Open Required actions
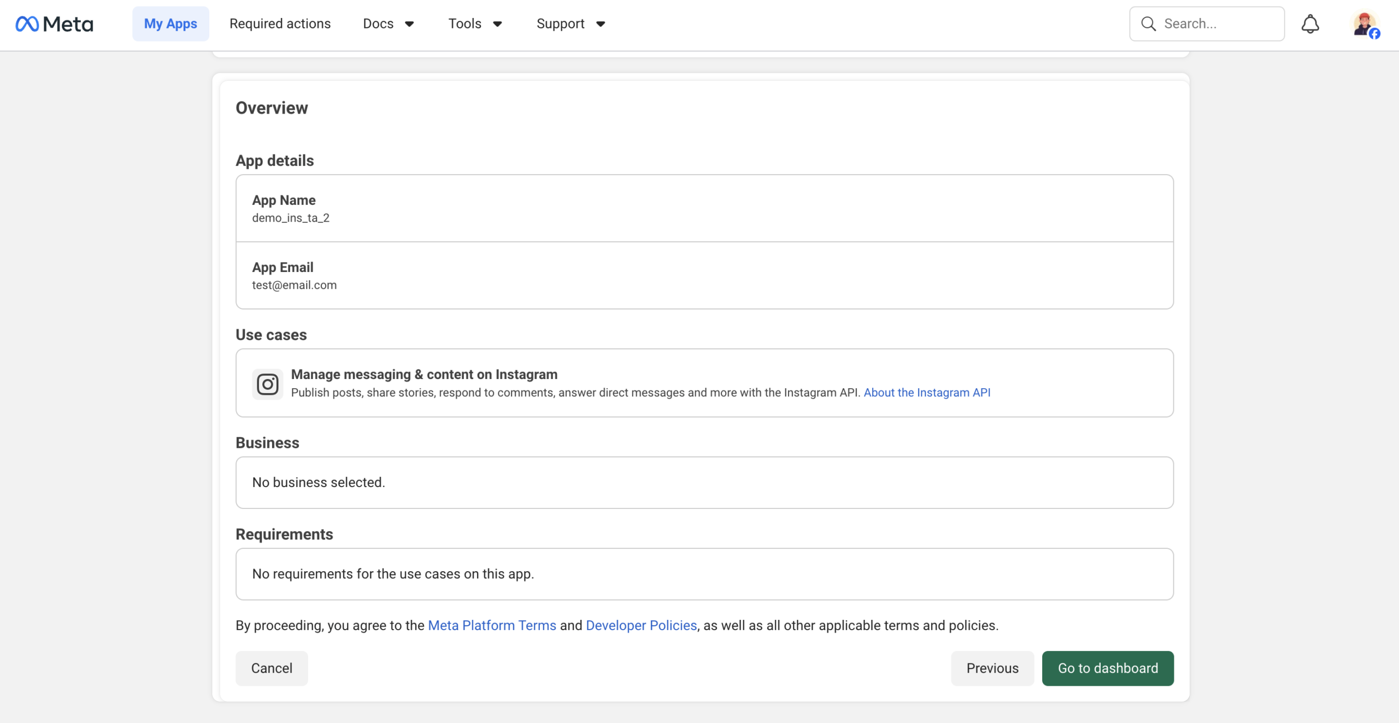 pos(280,23)
